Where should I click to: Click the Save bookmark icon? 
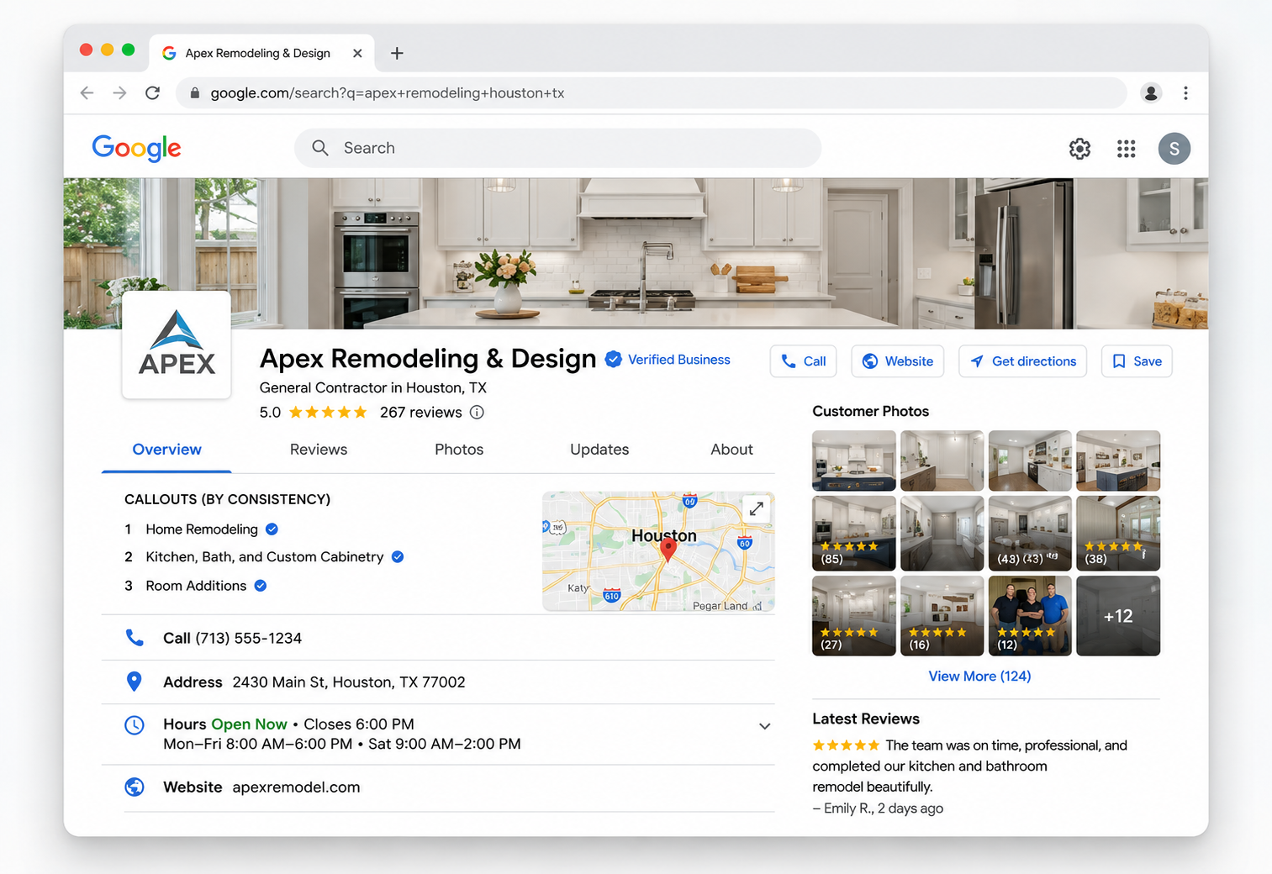coord(1119,361)
